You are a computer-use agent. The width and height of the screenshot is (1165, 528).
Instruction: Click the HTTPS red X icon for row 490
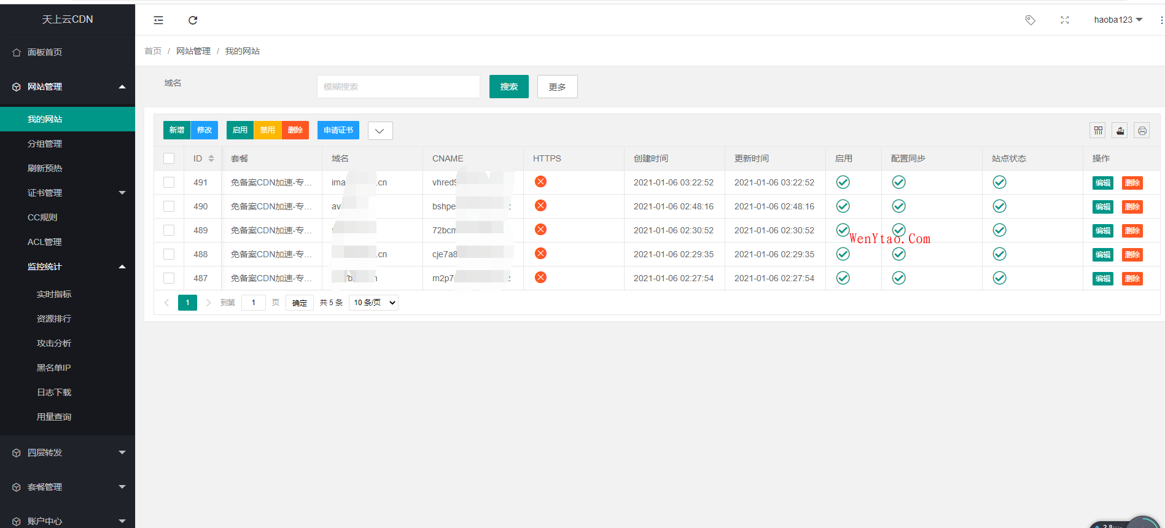[540, 206]
